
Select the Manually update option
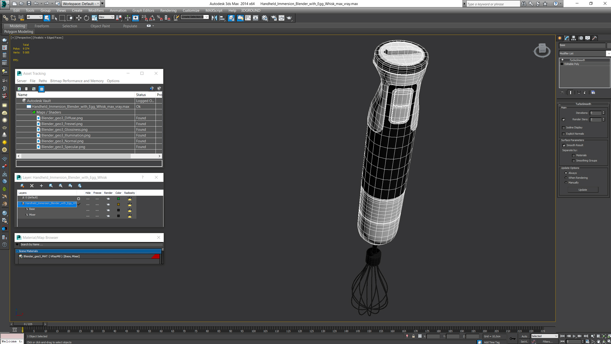coord(566,183)
